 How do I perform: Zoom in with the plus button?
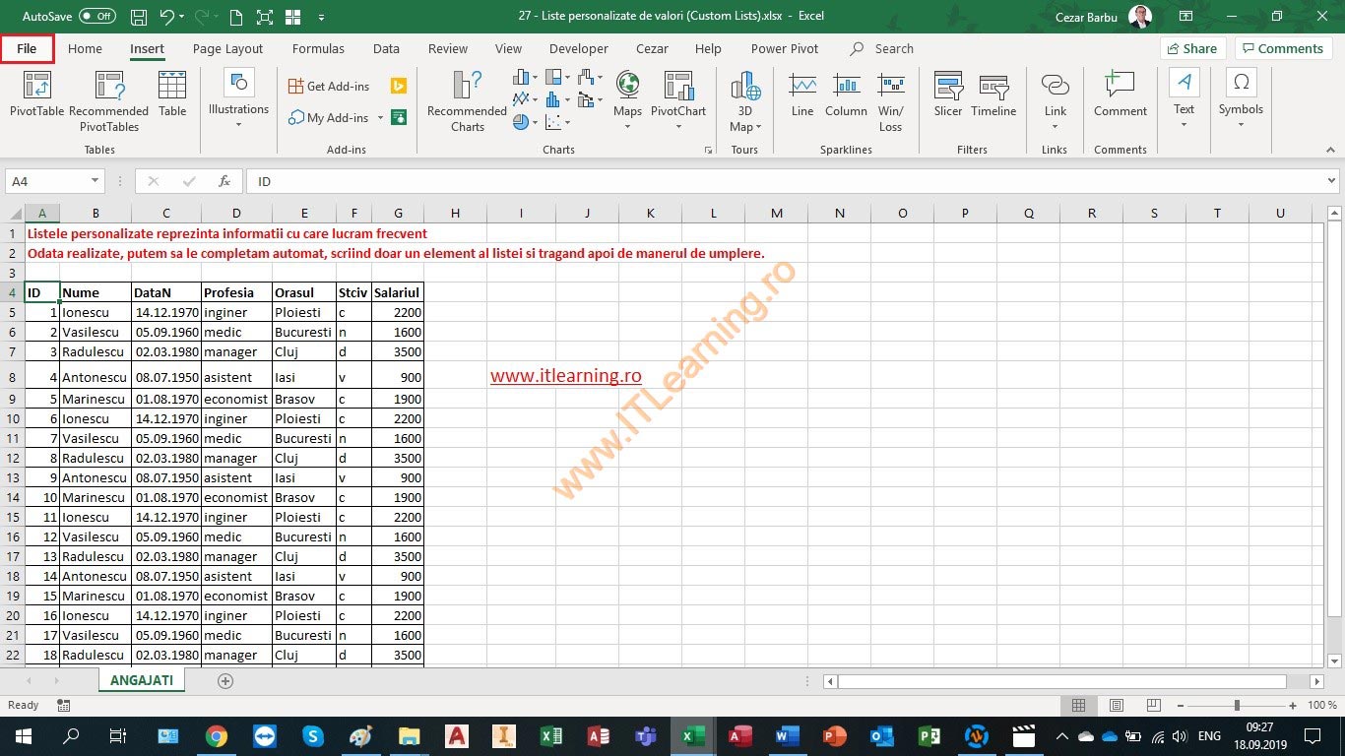(x=1291, y=706)
